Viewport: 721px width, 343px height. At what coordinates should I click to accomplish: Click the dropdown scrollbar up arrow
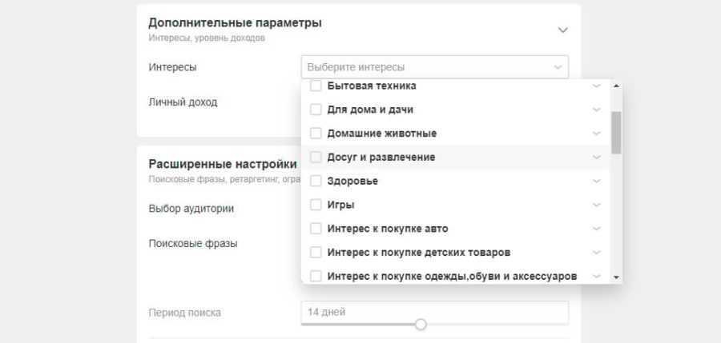[x=616, y=86]
